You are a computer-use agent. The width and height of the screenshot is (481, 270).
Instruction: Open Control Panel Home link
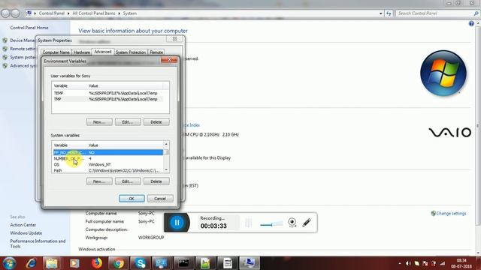tap(29, 28)
